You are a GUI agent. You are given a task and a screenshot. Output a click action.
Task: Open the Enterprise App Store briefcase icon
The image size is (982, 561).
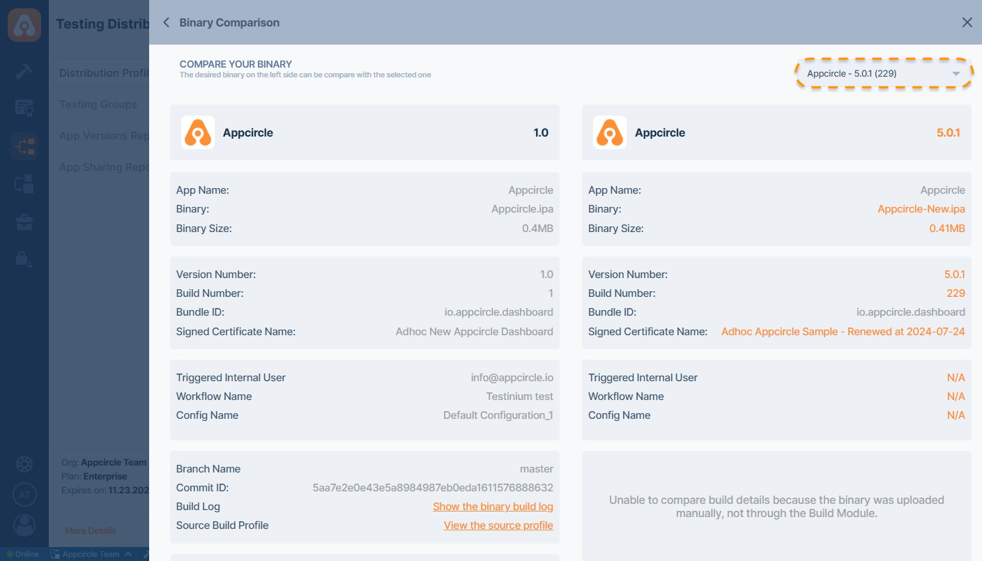24,222
